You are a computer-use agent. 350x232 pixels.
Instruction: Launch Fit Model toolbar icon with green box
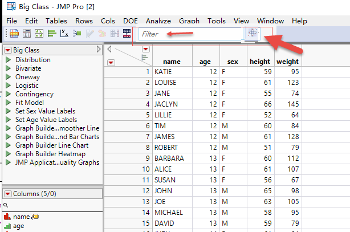(x=77, y=34)
